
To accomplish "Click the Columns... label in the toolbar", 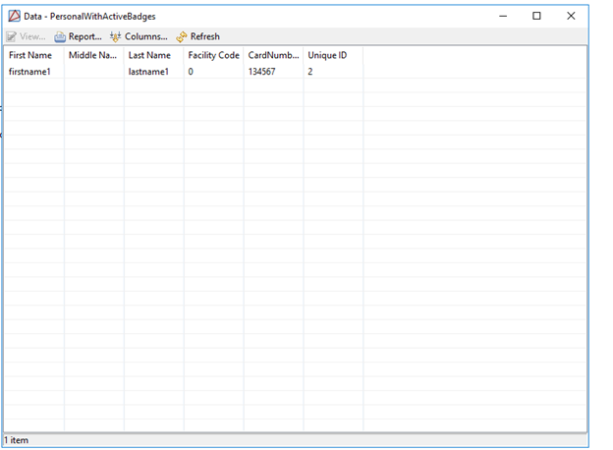I will click(145, 36).
